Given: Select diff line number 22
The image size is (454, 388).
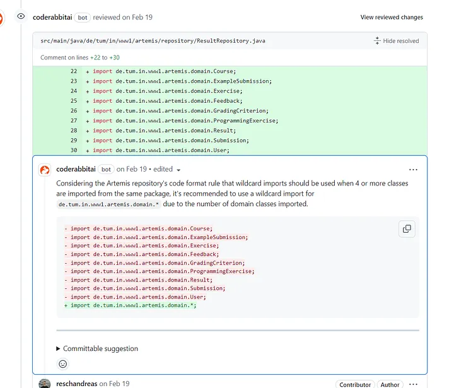Looking at the screenshot, I should click(x=74, y=71).
